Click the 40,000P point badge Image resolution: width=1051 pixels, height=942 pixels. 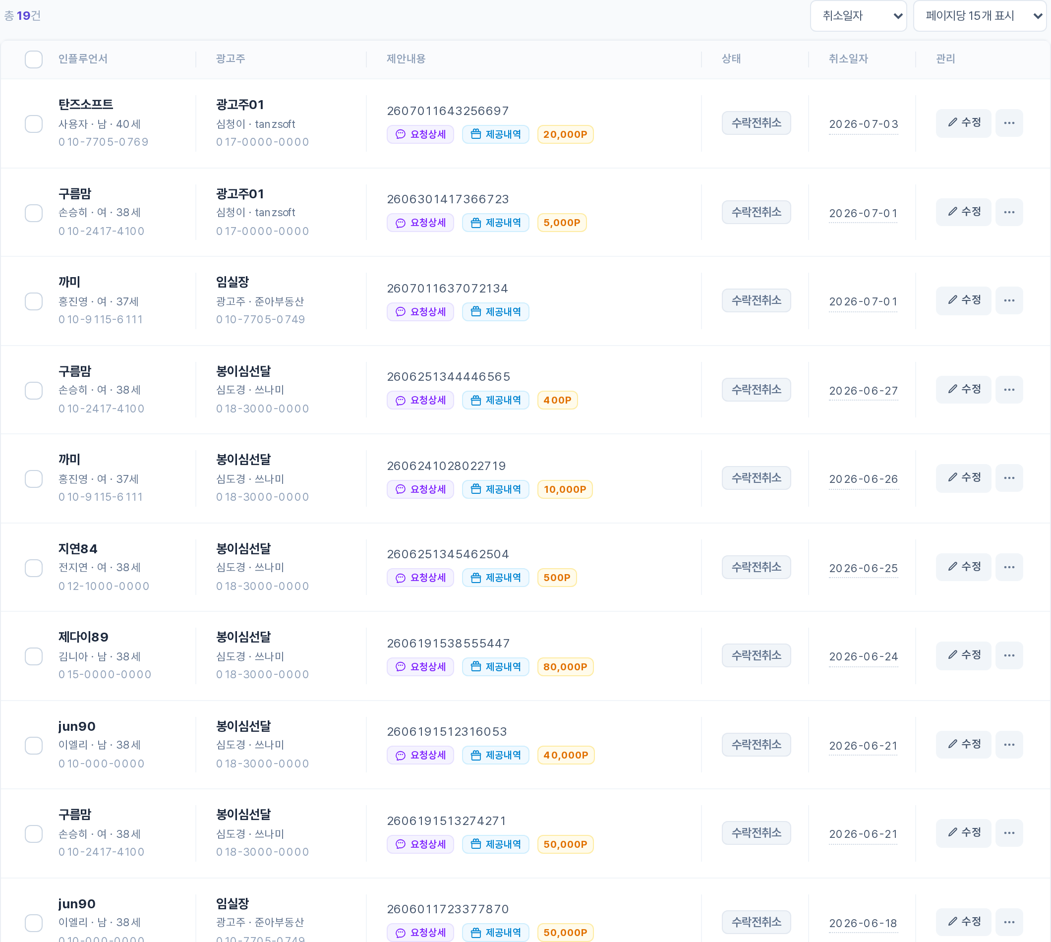click(566, 756)
